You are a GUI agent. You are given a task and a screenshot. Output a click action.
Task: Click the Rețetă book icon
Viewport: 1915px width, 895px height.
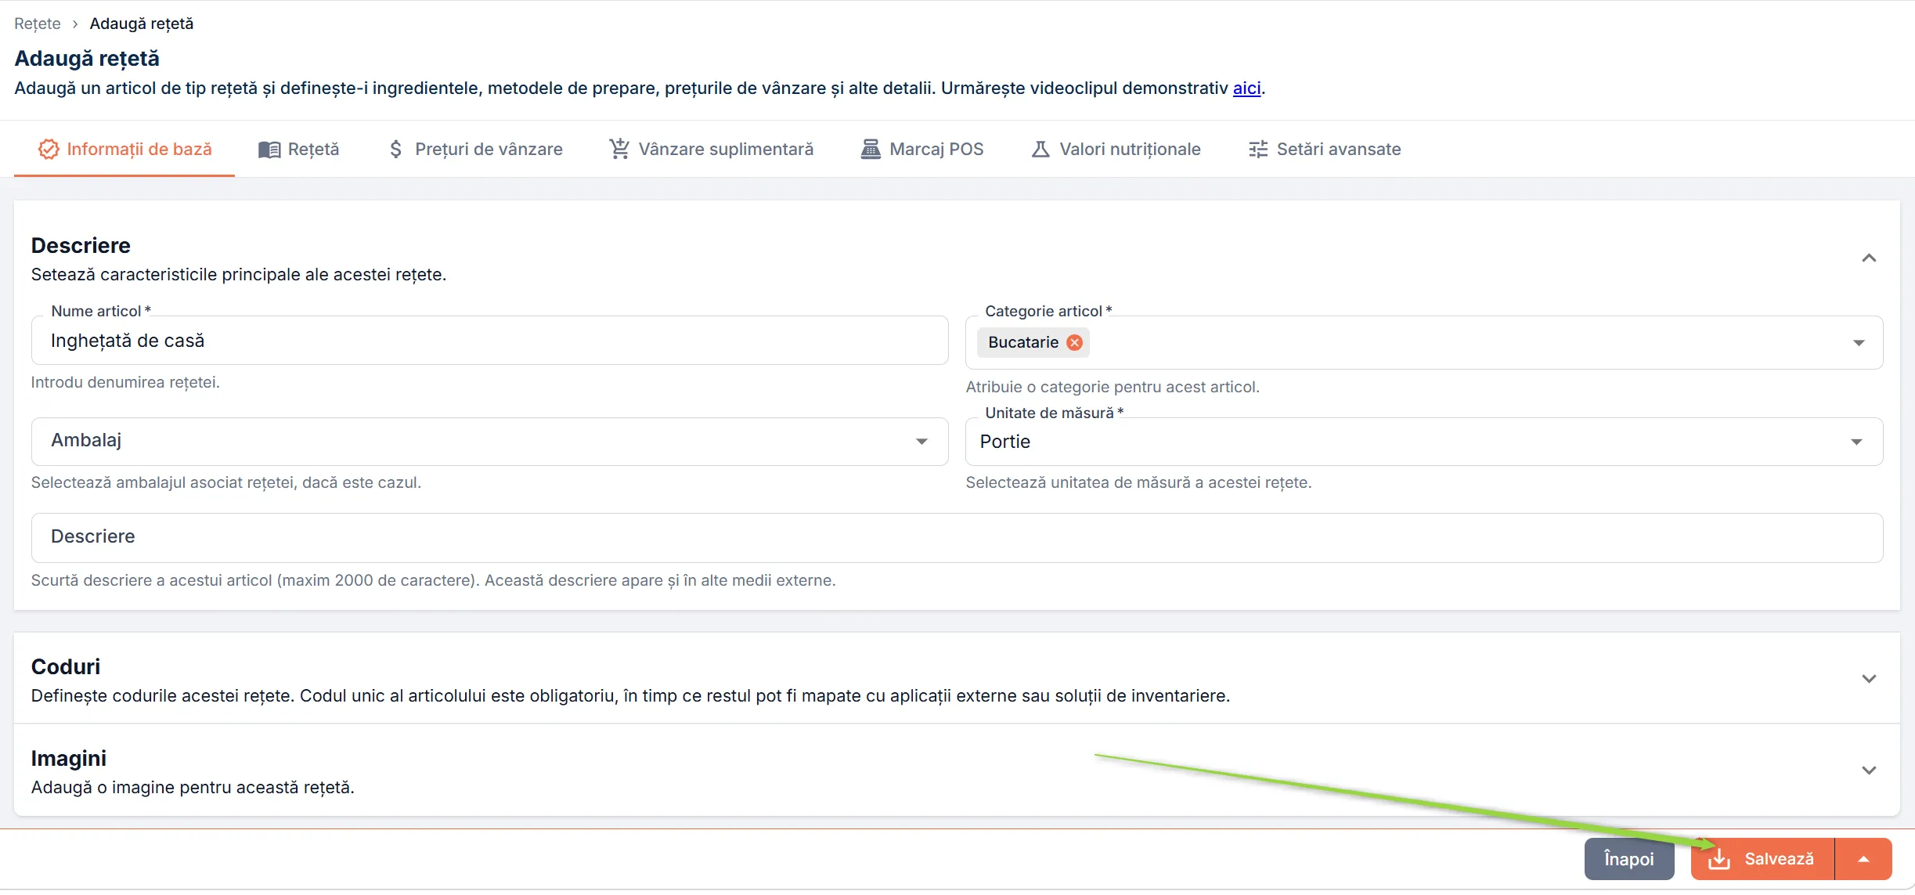pos(269,150)
